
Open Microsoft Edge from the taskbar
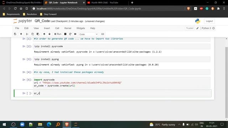tap(49, 124)
